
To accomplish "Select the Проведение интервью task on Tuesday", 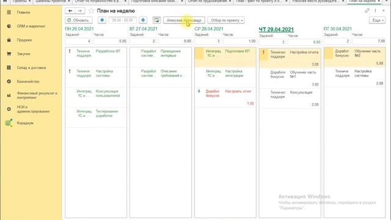I will 161,57.
